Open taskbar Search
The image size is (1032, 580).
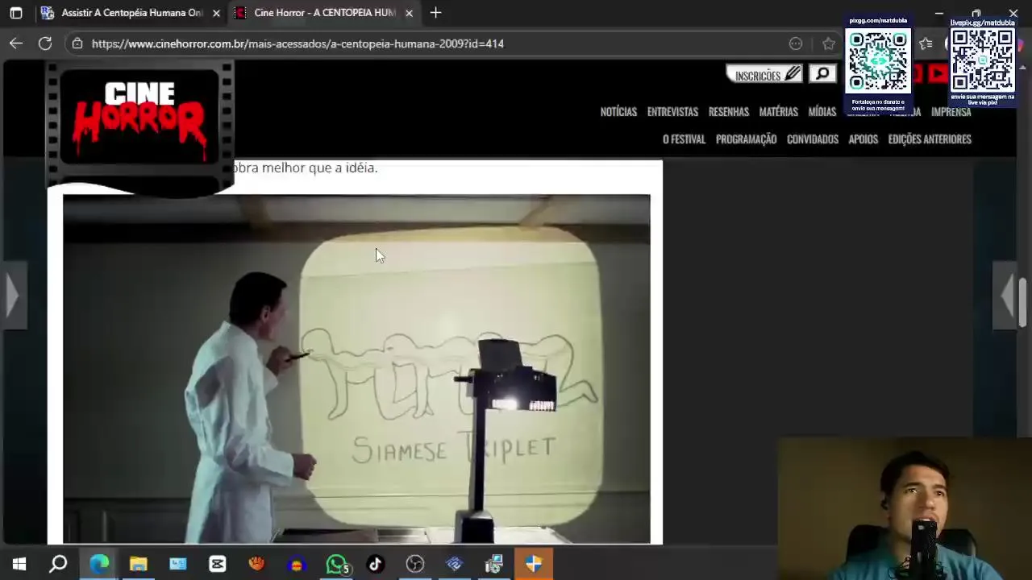(x=58, y=564)
